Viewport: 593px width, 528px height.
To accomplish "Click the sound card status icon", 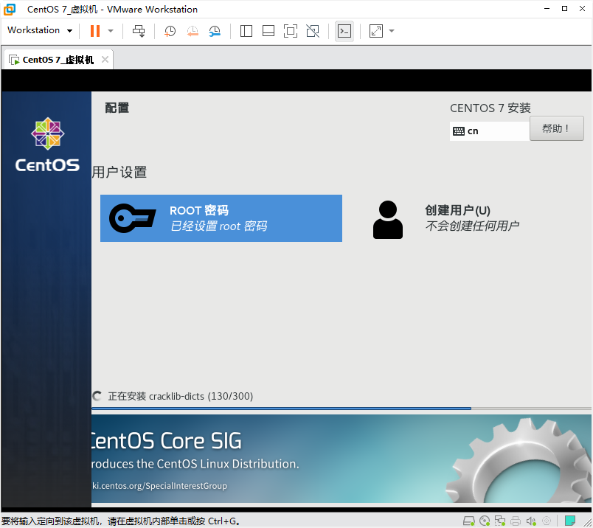I will (x=531, y=521).
